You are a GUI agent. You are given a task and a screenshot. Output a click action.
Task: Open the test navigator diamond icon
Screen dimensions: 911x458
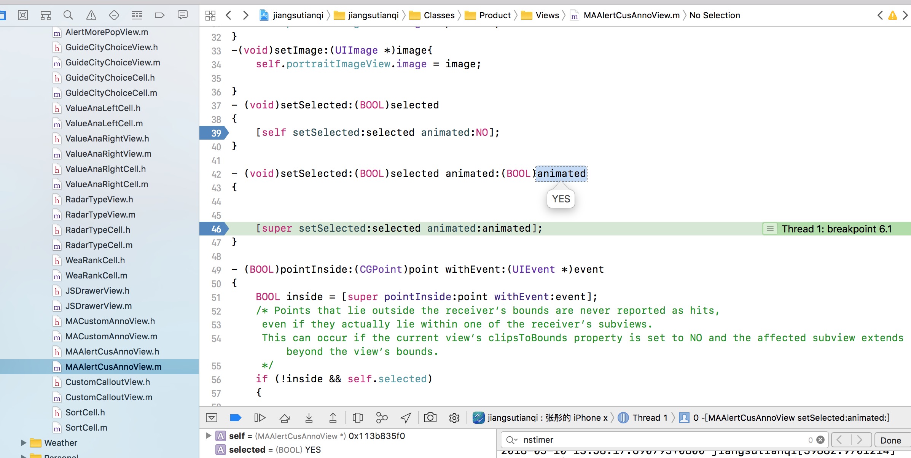coord(114,15)
